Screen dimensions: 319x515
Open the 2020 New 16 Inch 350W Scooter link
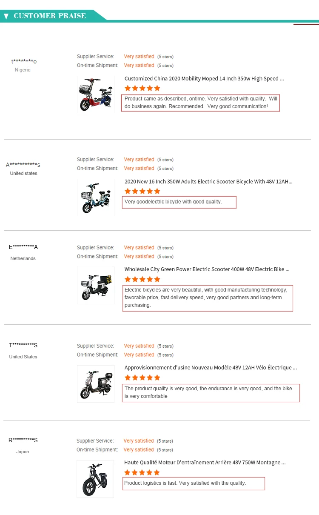(208, 182)
